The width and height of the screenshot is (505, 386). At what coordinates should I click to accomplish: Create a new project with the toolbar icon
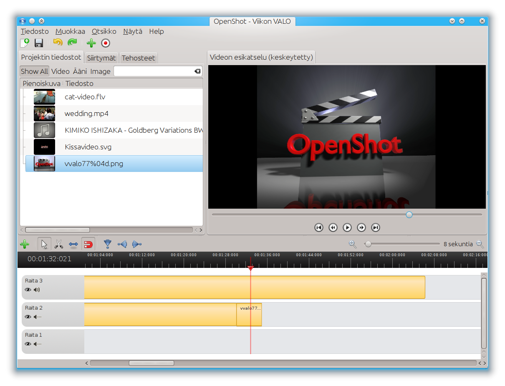click(x=25, y=43)
